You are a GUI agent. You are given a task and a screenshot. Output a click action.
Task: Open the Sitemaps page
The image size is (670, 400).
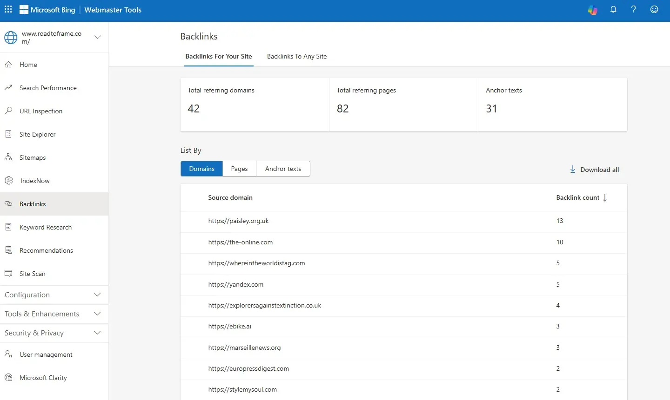pos(32,157)
